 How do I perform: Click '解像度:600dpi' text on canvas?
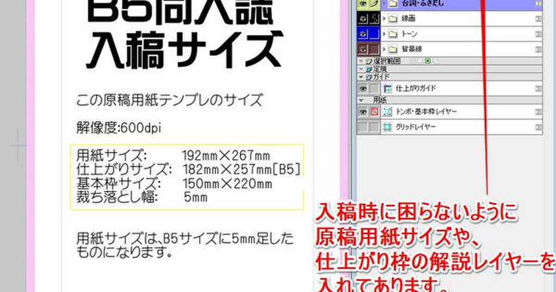tap(119, 128)
